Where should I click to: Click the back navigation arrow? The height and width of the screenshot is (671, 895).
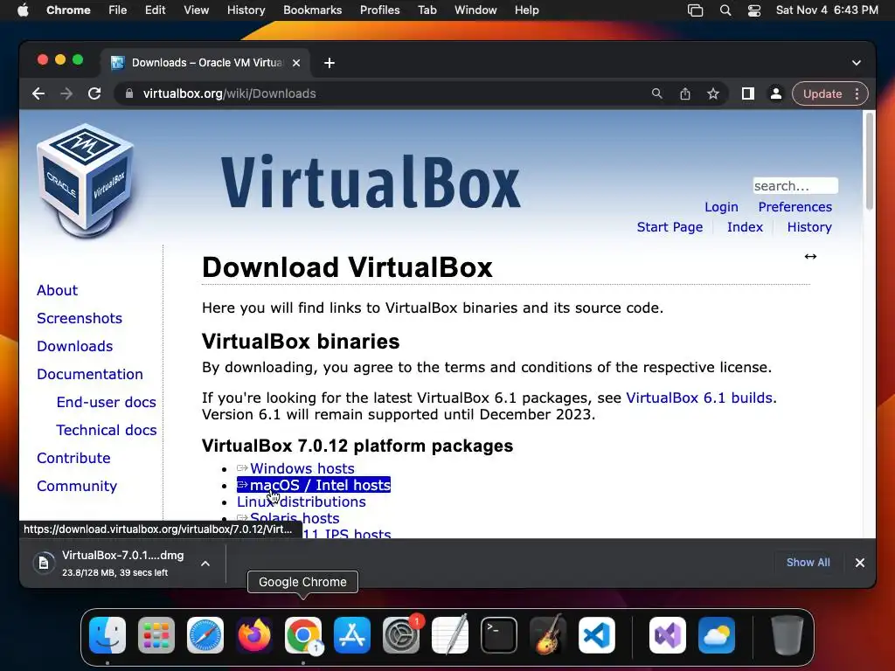pos(38,93)
